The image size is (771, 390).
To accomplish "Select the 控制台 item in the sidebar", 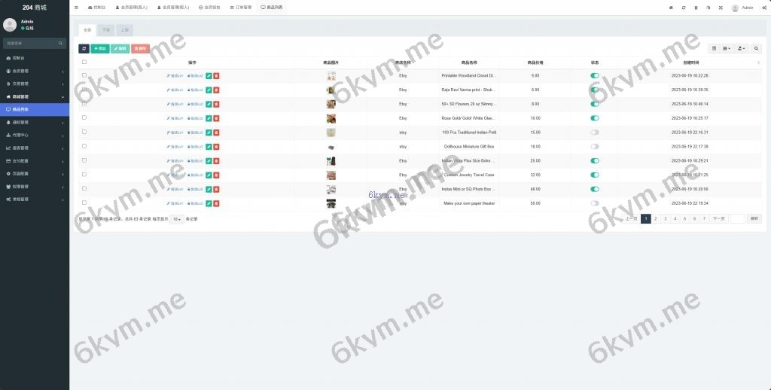I will tap(35, 58).
